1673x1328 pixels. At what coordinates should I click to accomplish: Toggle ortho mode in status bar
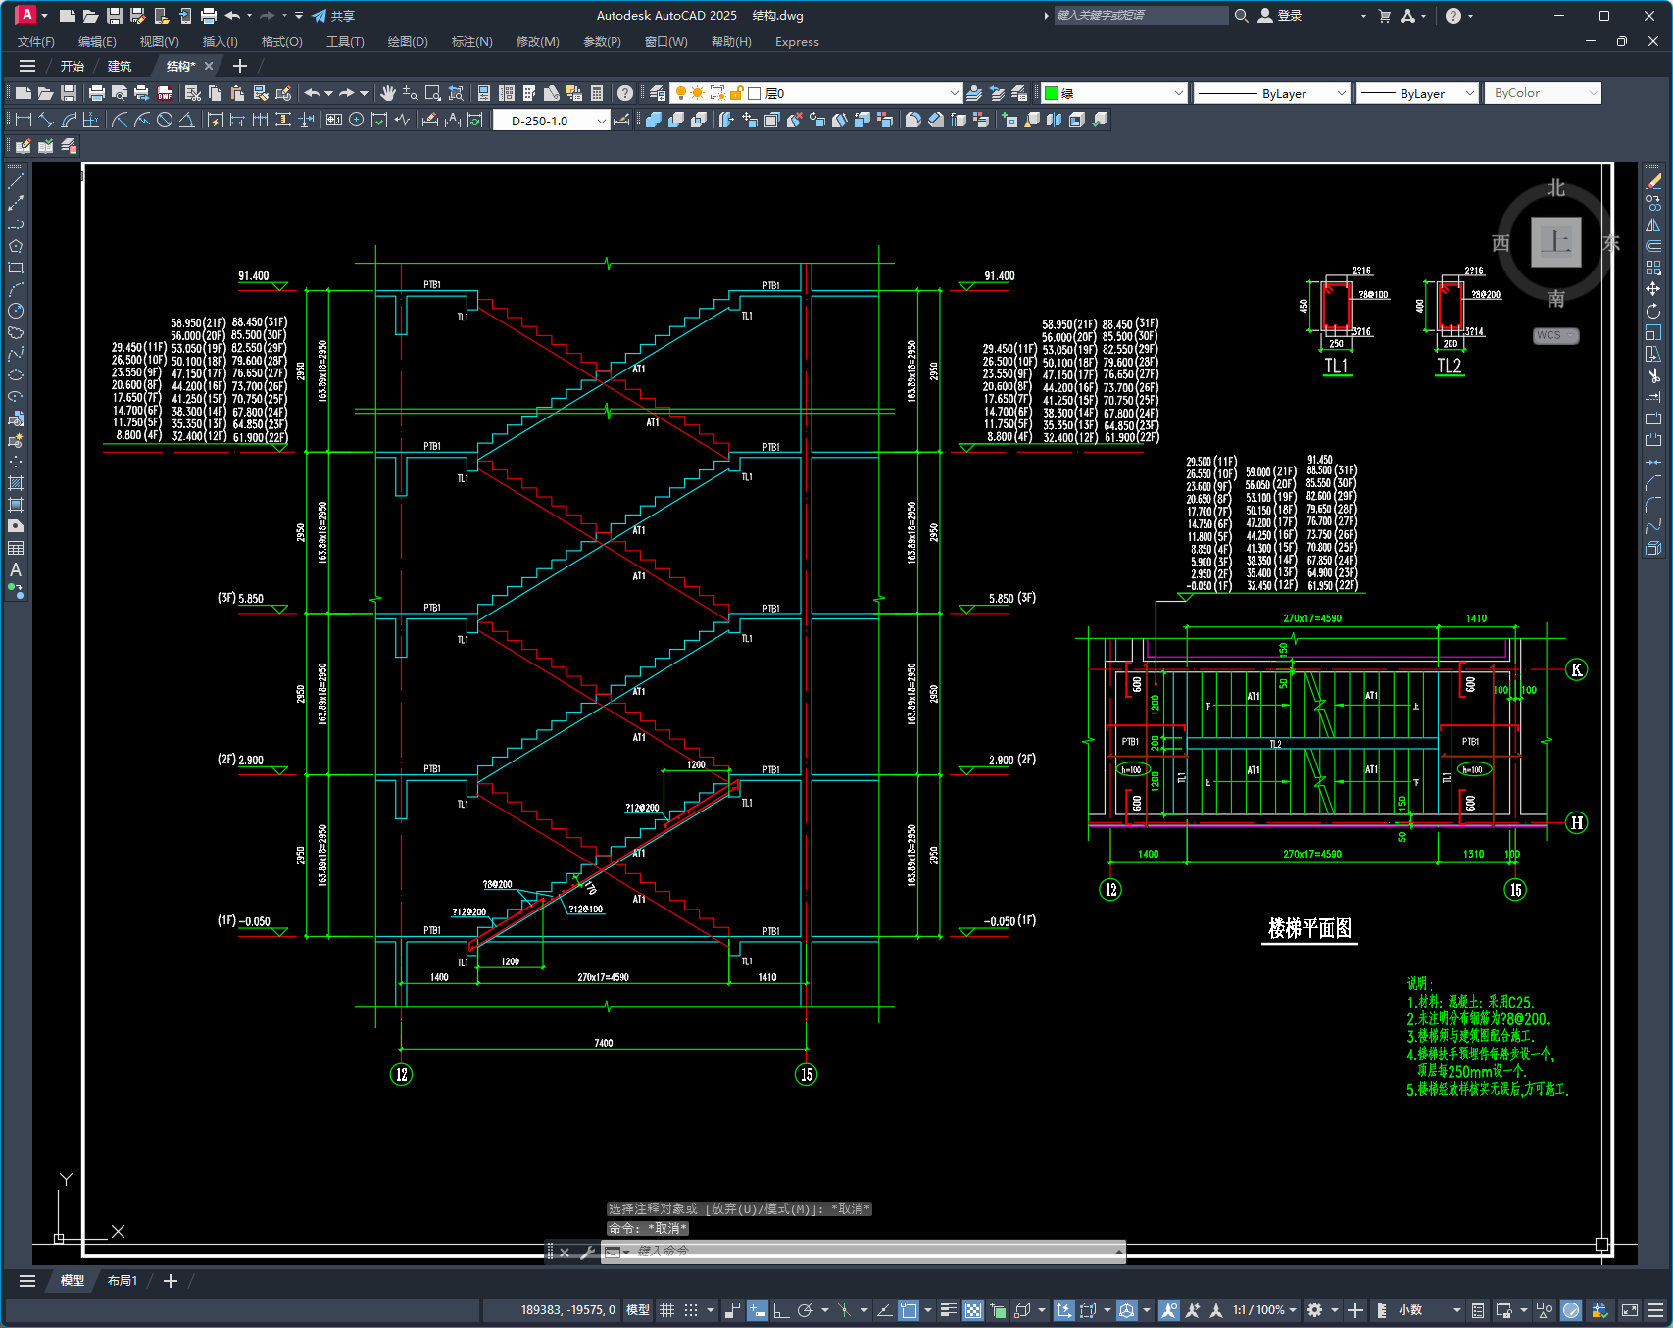[781, 1310]
